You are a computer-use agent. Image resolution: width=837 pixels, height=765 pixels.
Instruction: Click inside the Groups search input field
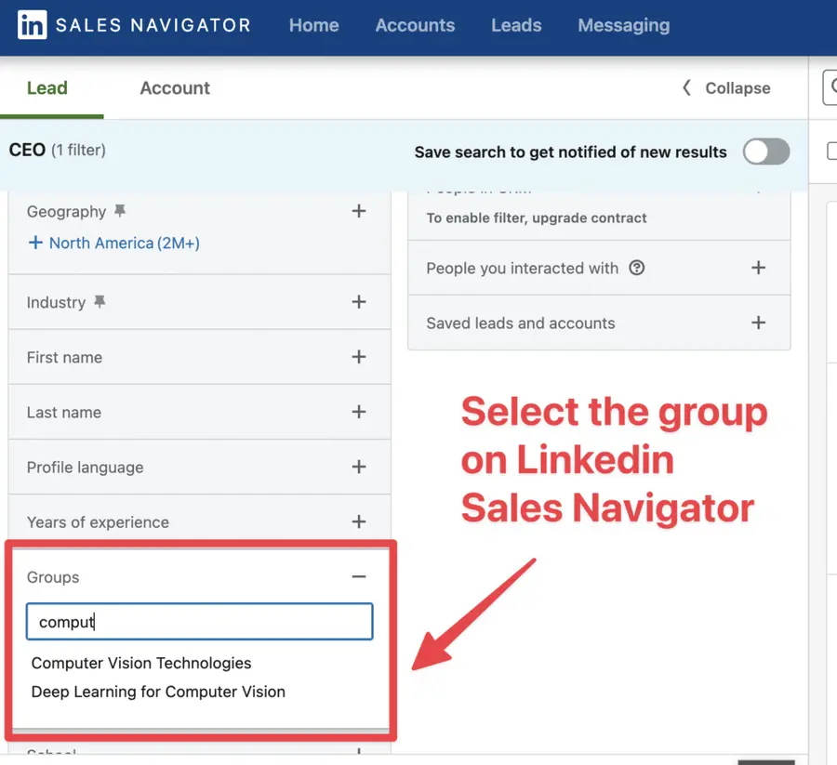[x=199, y=621]
